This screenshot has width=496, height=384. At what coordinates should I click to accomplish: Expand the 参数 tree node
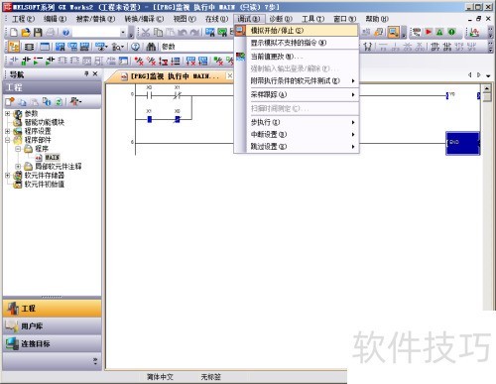coord(7,114)
